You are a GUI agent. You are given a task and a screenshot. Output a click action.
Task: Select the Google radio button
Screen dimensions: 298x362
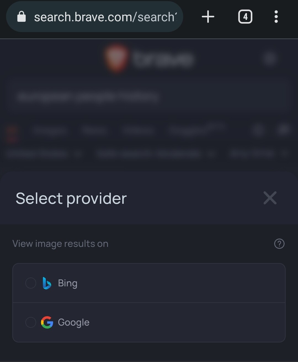[x=31, y=323]
